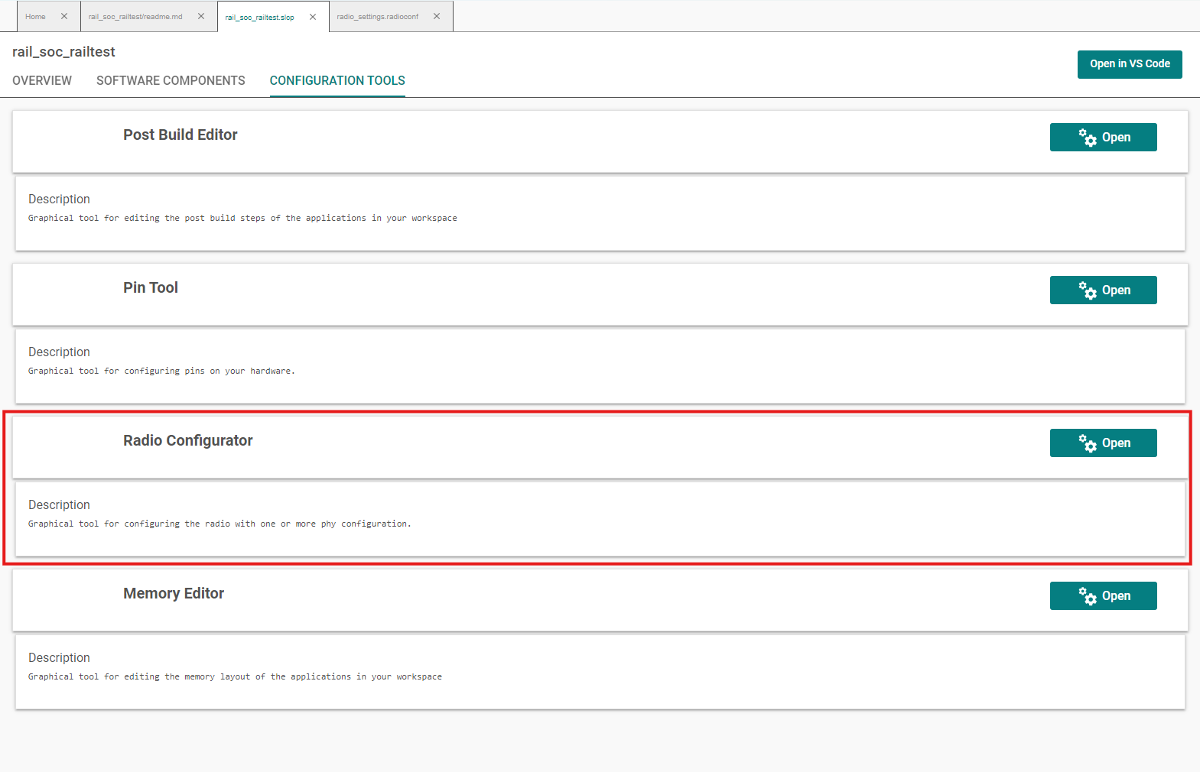The width and height of the screenshot is (1200, 772).
Task: Switch to the Home tab
Action: point(35,17)
